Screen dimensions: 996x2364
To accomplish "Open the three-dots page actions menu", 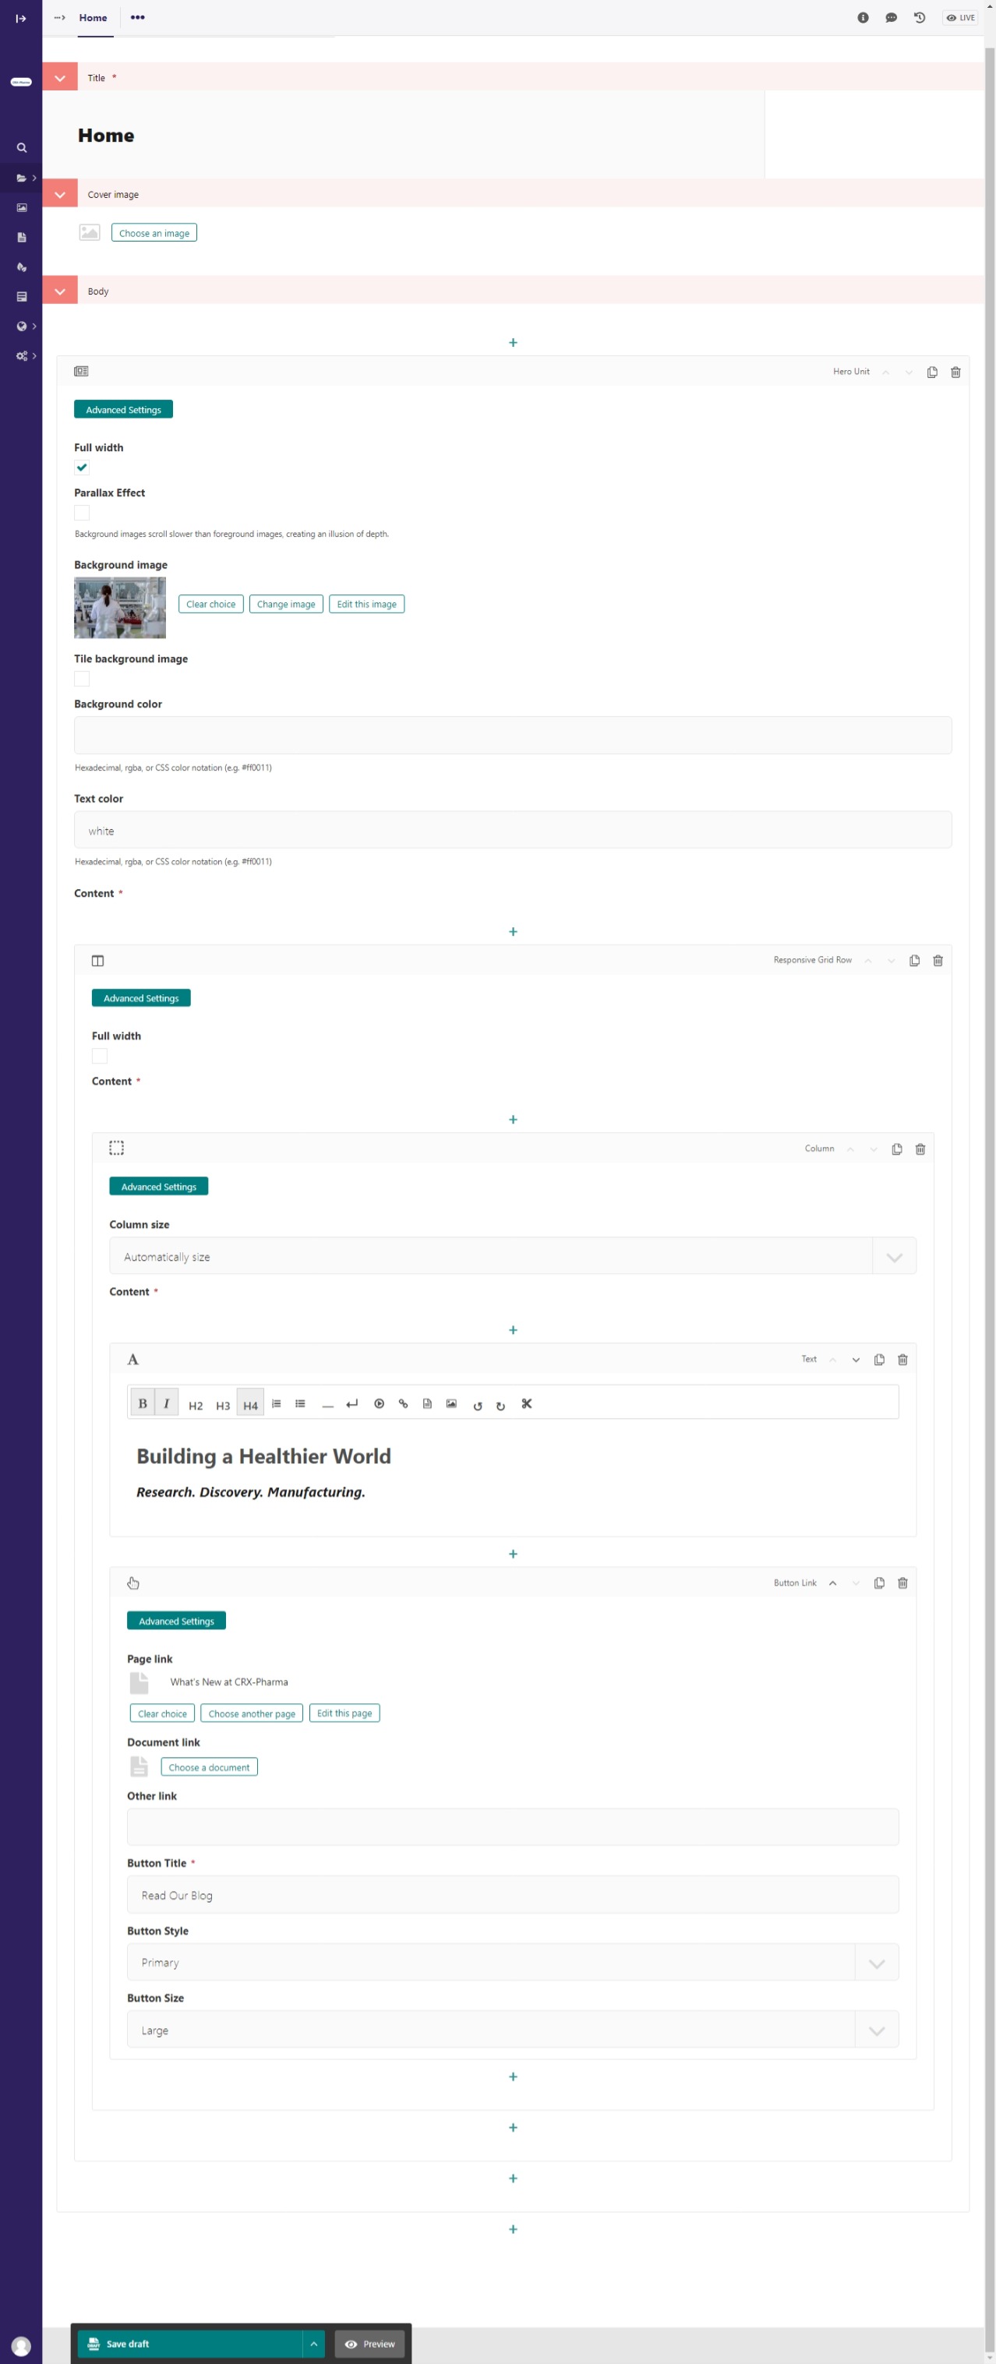I will [138, 17].
